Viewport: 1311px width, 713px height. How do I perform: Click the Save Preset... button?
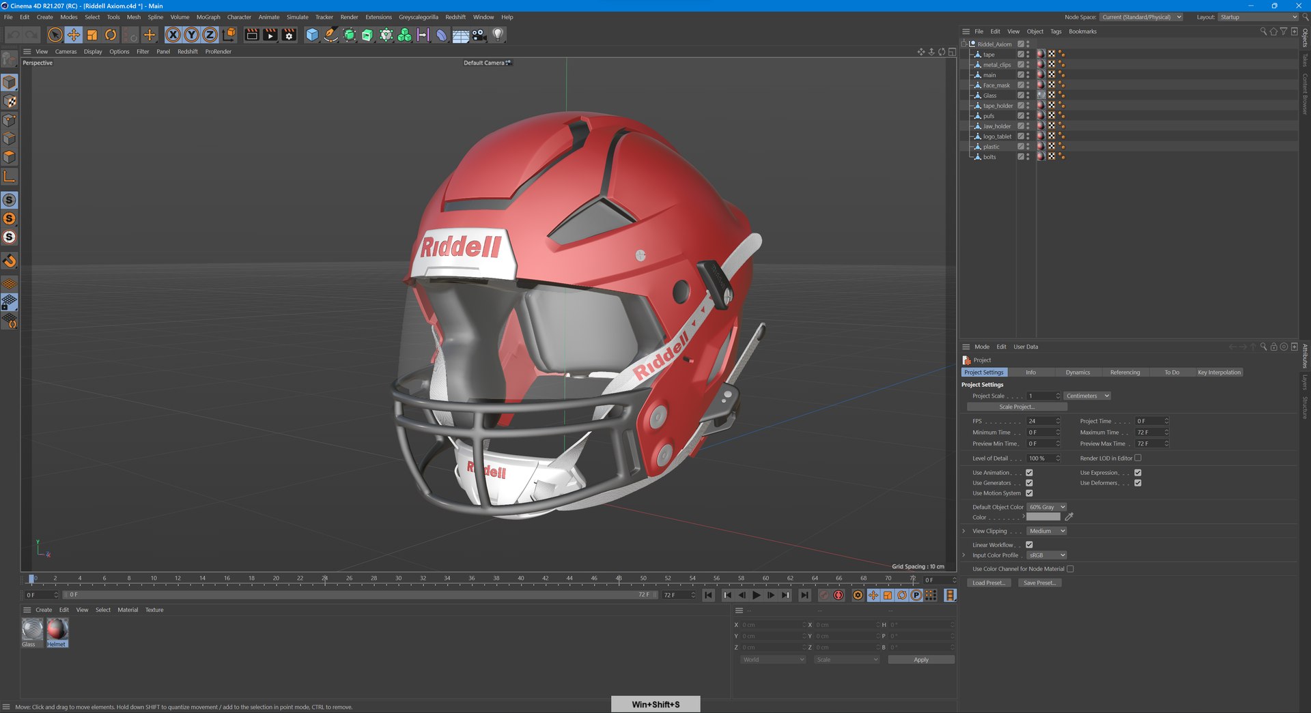(1039, 583)
